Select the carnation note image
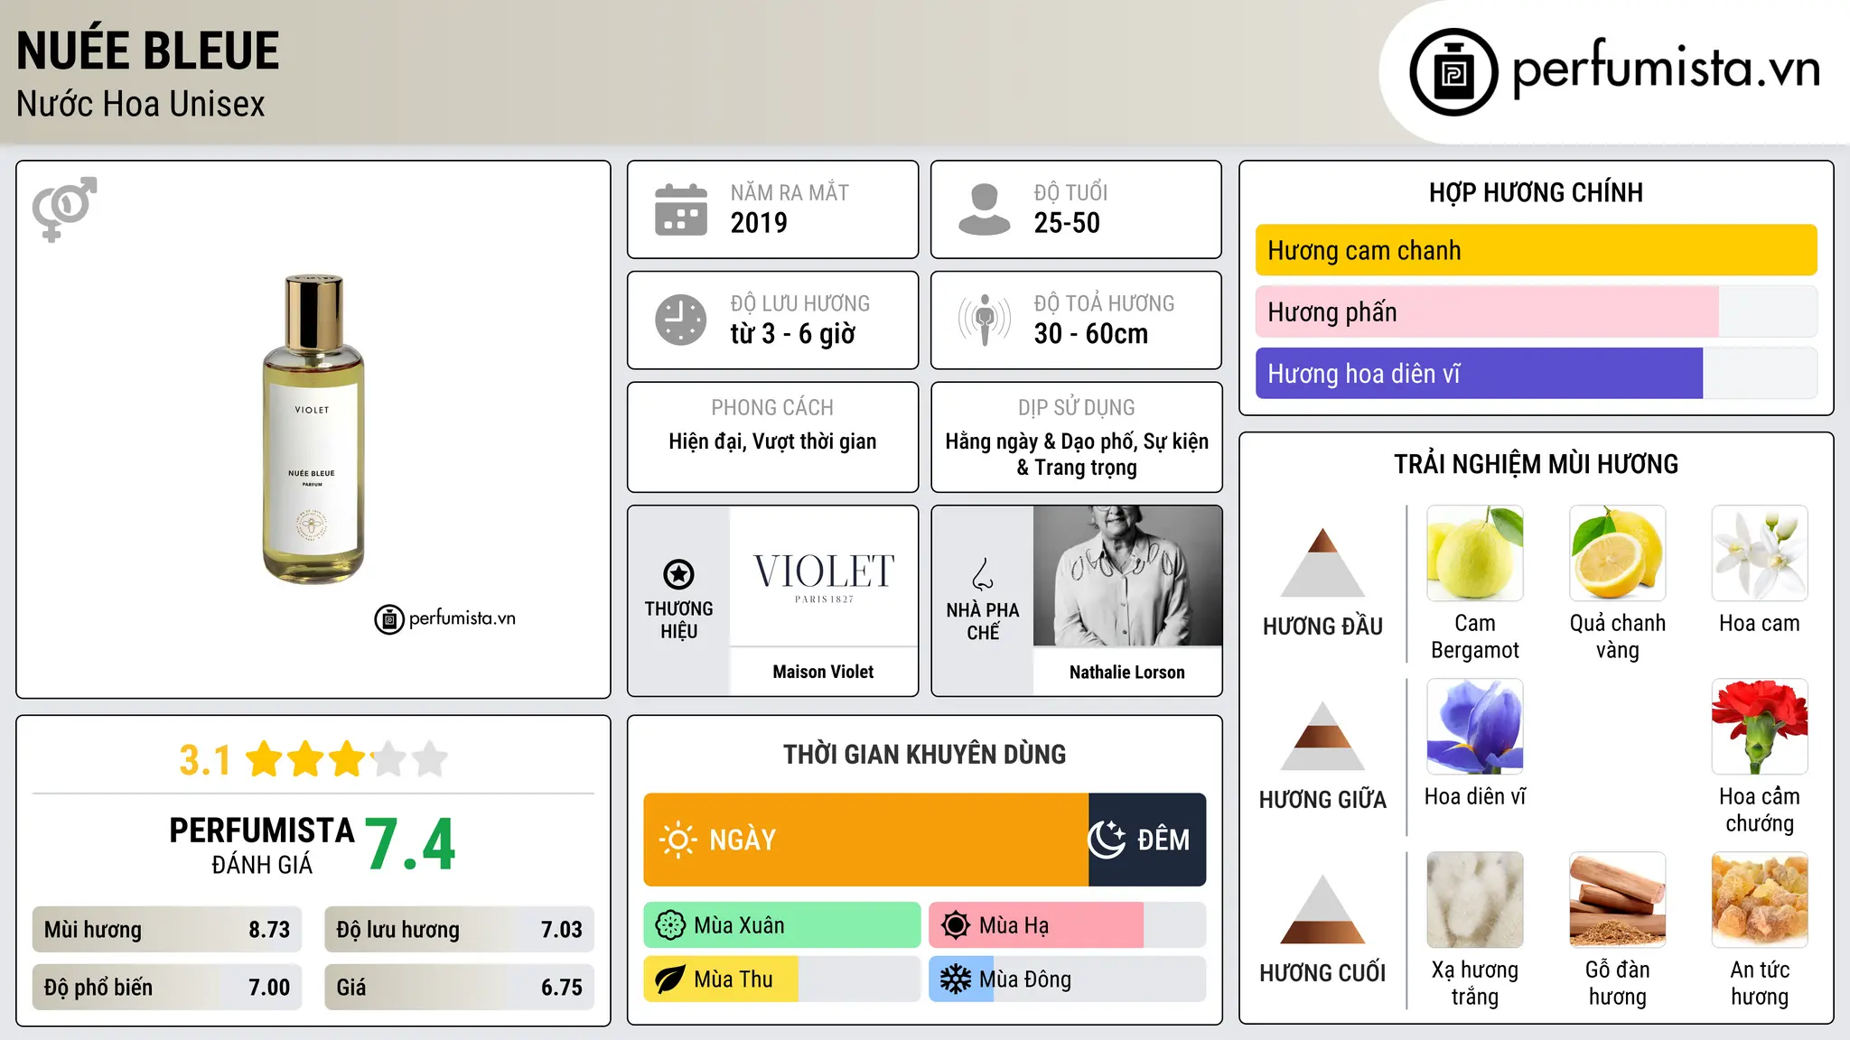1850x1040 pixels. click(x=1760, y=727)
